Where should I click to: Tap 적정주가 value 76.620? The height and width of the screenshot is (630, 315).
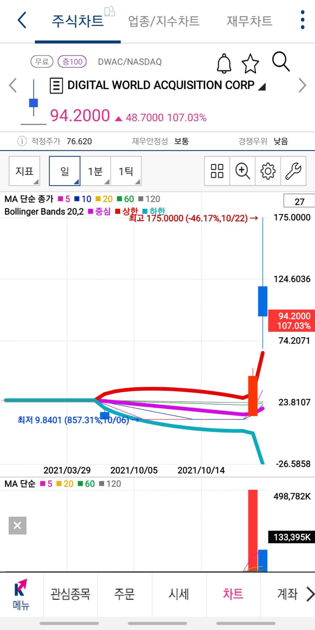[79, 142]
